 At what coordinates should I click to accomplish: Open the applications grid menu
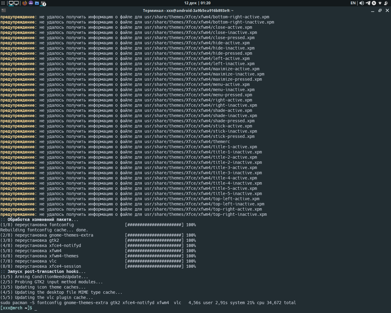click(x=3, y=3)
